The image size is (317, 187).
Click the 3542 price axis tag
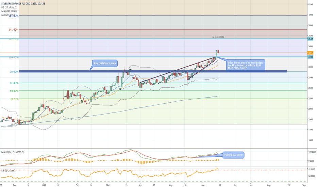(x=310, y=39)
